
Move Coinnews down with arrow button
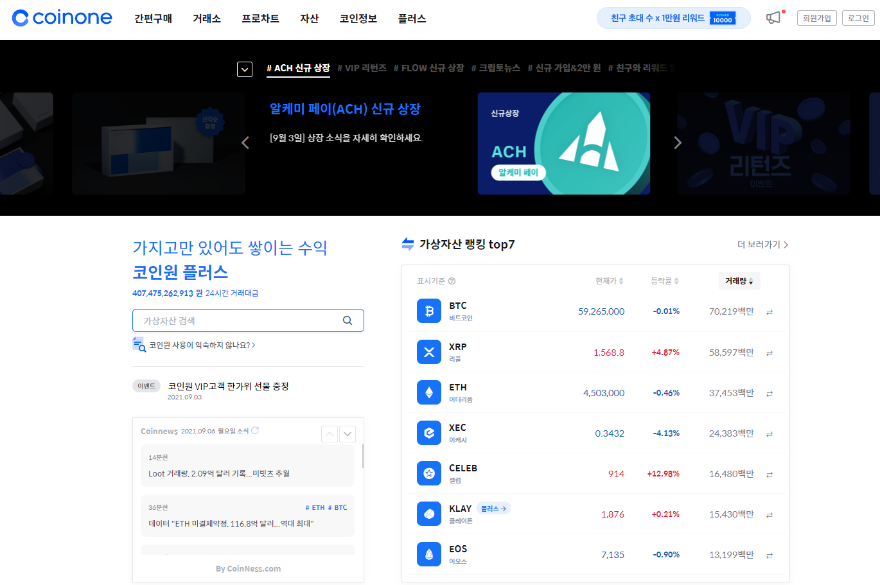(x=348, y=434)
